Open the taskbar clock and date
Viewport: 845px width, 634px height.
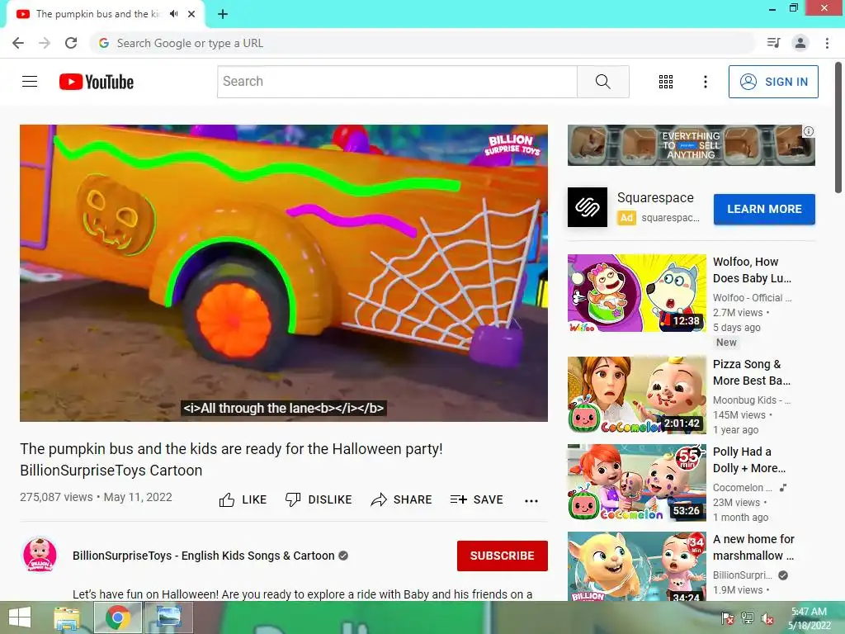[x=810, y=618]
